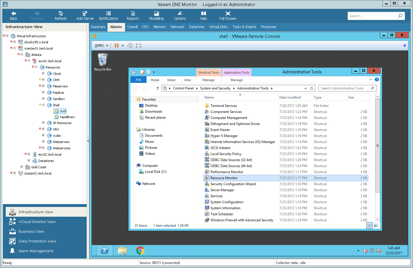Image resolution: width=413 pixels, height=268 pixels.
Task: Select tapelibrary VM in the tree
Action: [67, 117]
